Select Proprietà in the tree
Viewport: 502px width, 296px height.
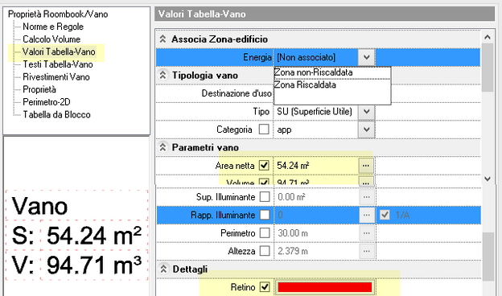click(x=39, y=89)
